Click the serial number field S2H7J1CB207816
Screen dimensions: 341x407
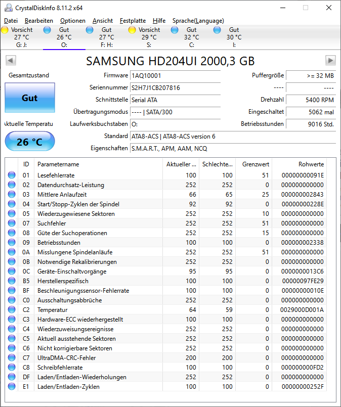(x=175, y=88)
